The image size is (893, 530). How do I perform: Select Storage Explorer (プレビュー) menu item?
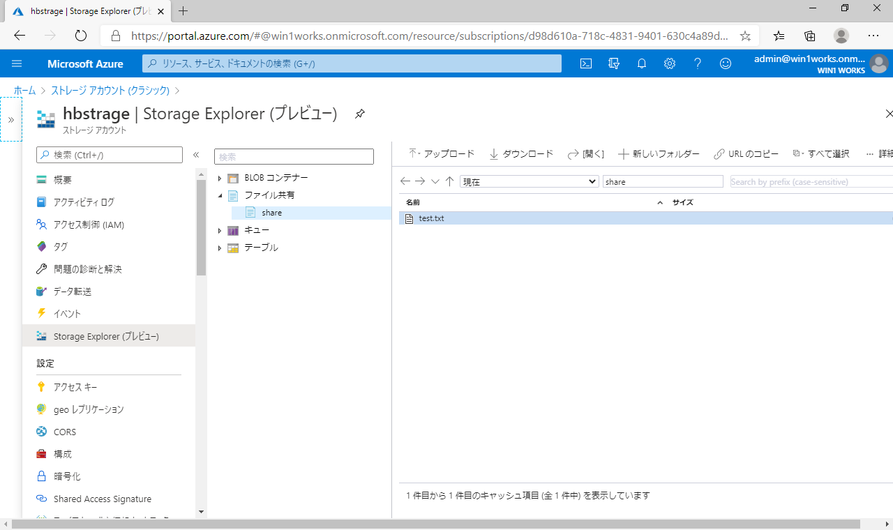(x=109, y=336)
